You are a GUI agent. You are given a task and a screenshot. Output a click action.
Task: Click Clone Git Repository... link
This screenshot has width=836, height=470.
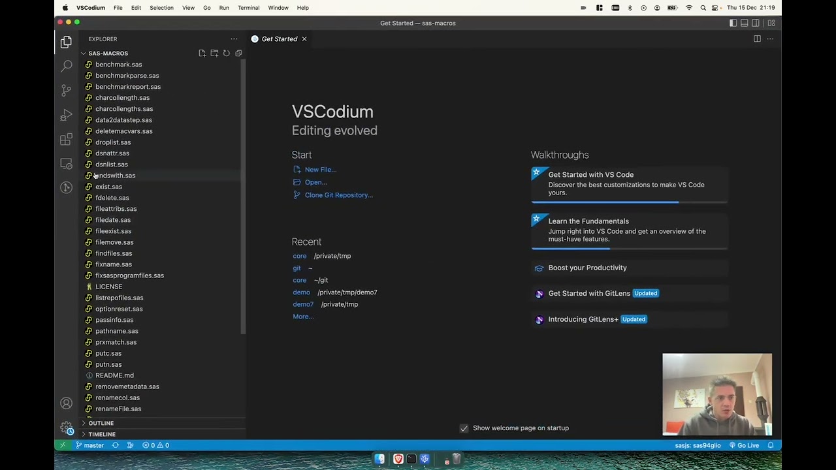tap(338, 195)
